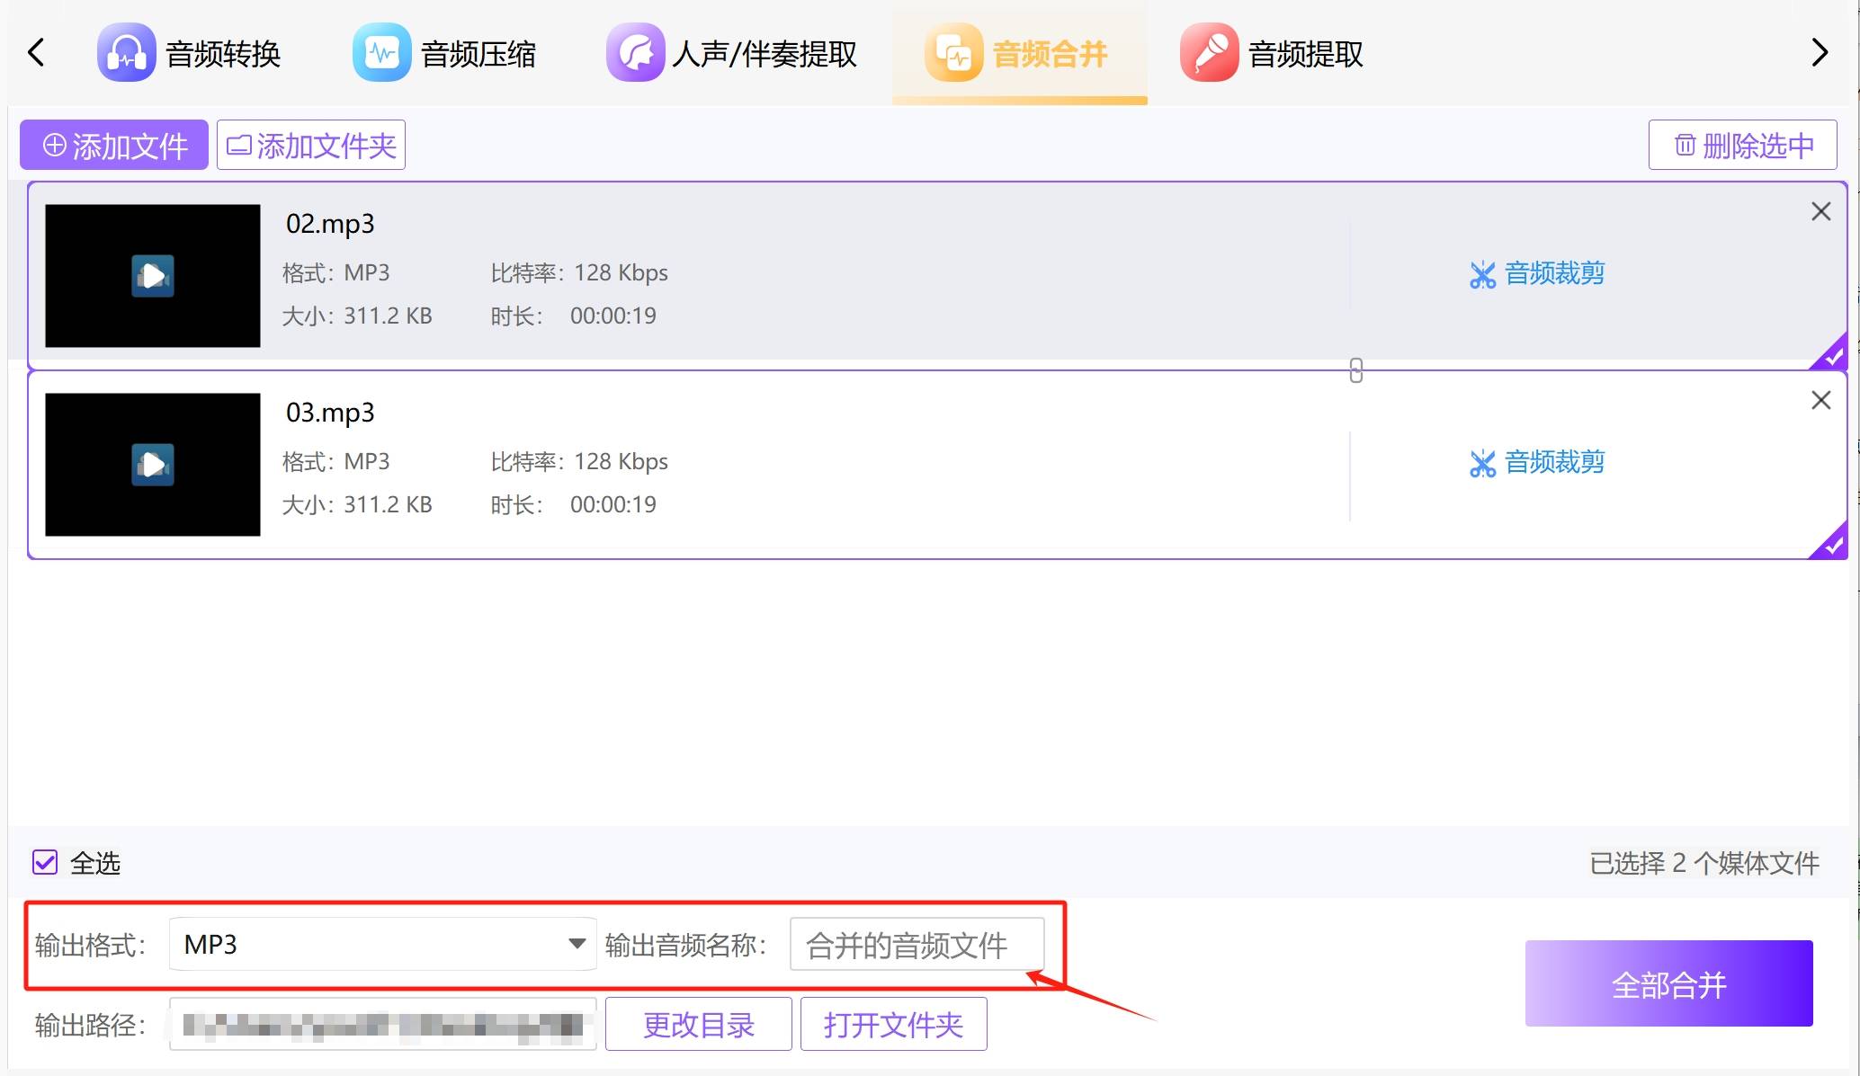Click 更改目录 to change output directory
The width and height of the screenshot is (1860, 1076).
[x=698, y=1024]
